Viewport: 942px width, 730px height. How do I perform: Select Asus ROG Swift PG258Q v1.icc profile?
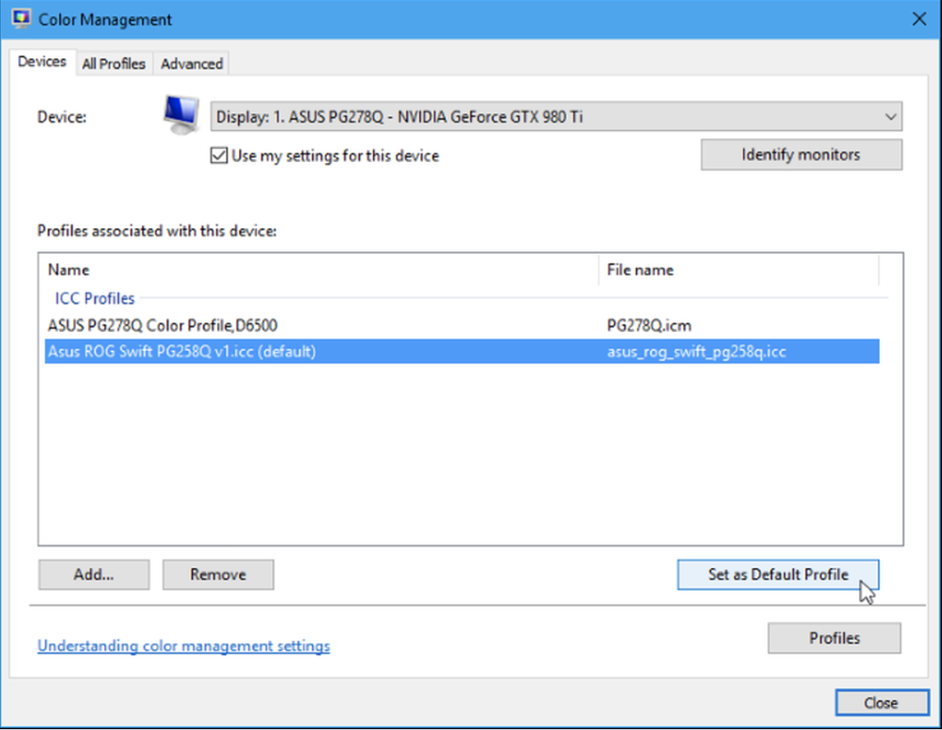coord(182,352)
